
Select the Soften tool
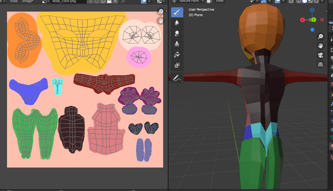[177, 23]
